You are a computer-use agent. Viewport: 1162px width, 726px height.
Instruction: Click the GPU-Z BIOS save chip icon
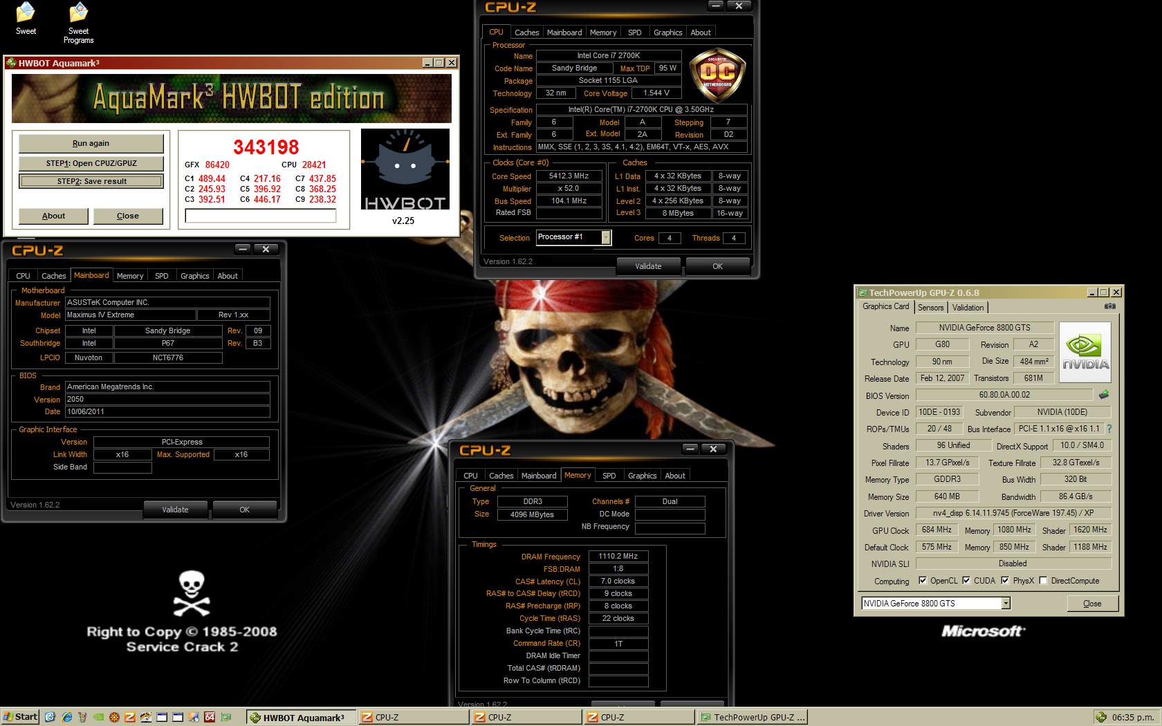pos(1104,395)
